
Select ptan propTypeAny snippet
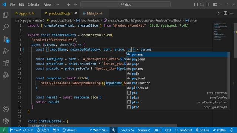click(x=177, y=98)
